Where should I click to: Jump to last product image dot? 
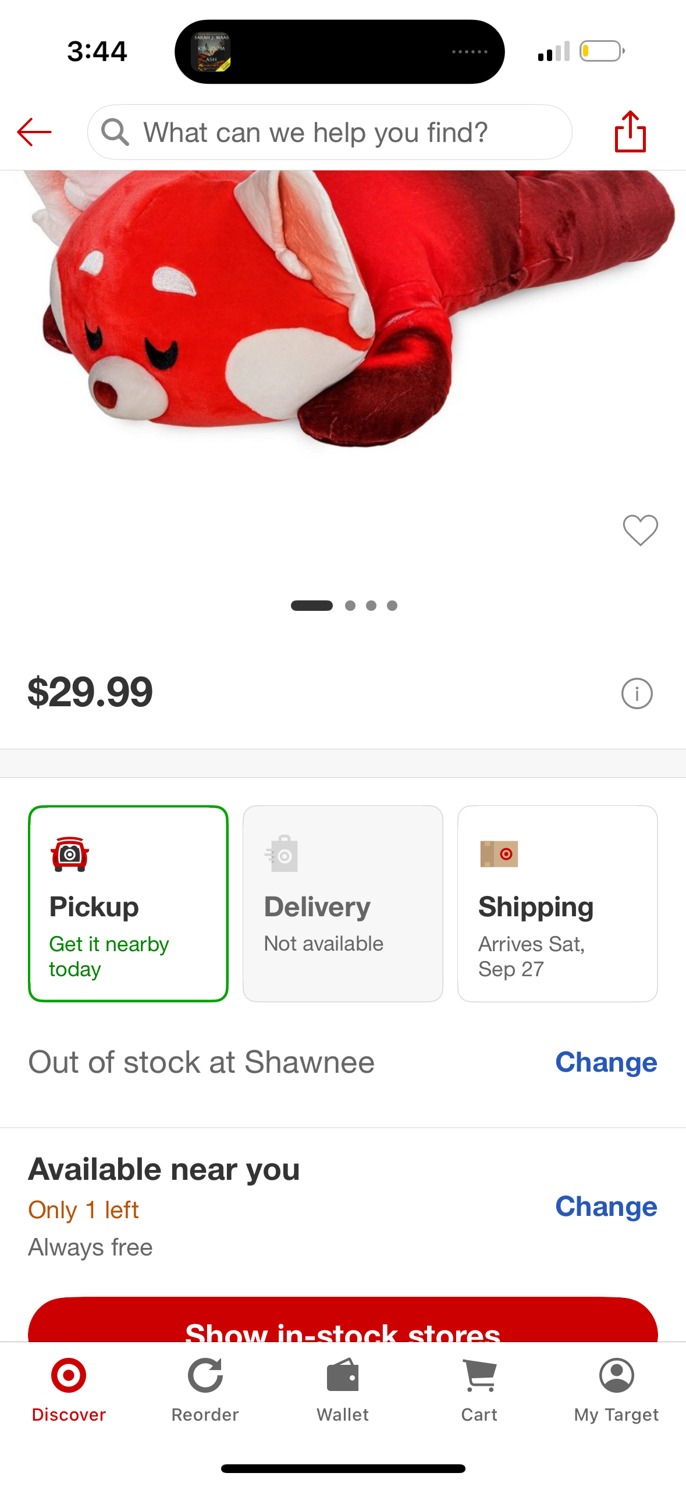(x=392, y=606)
